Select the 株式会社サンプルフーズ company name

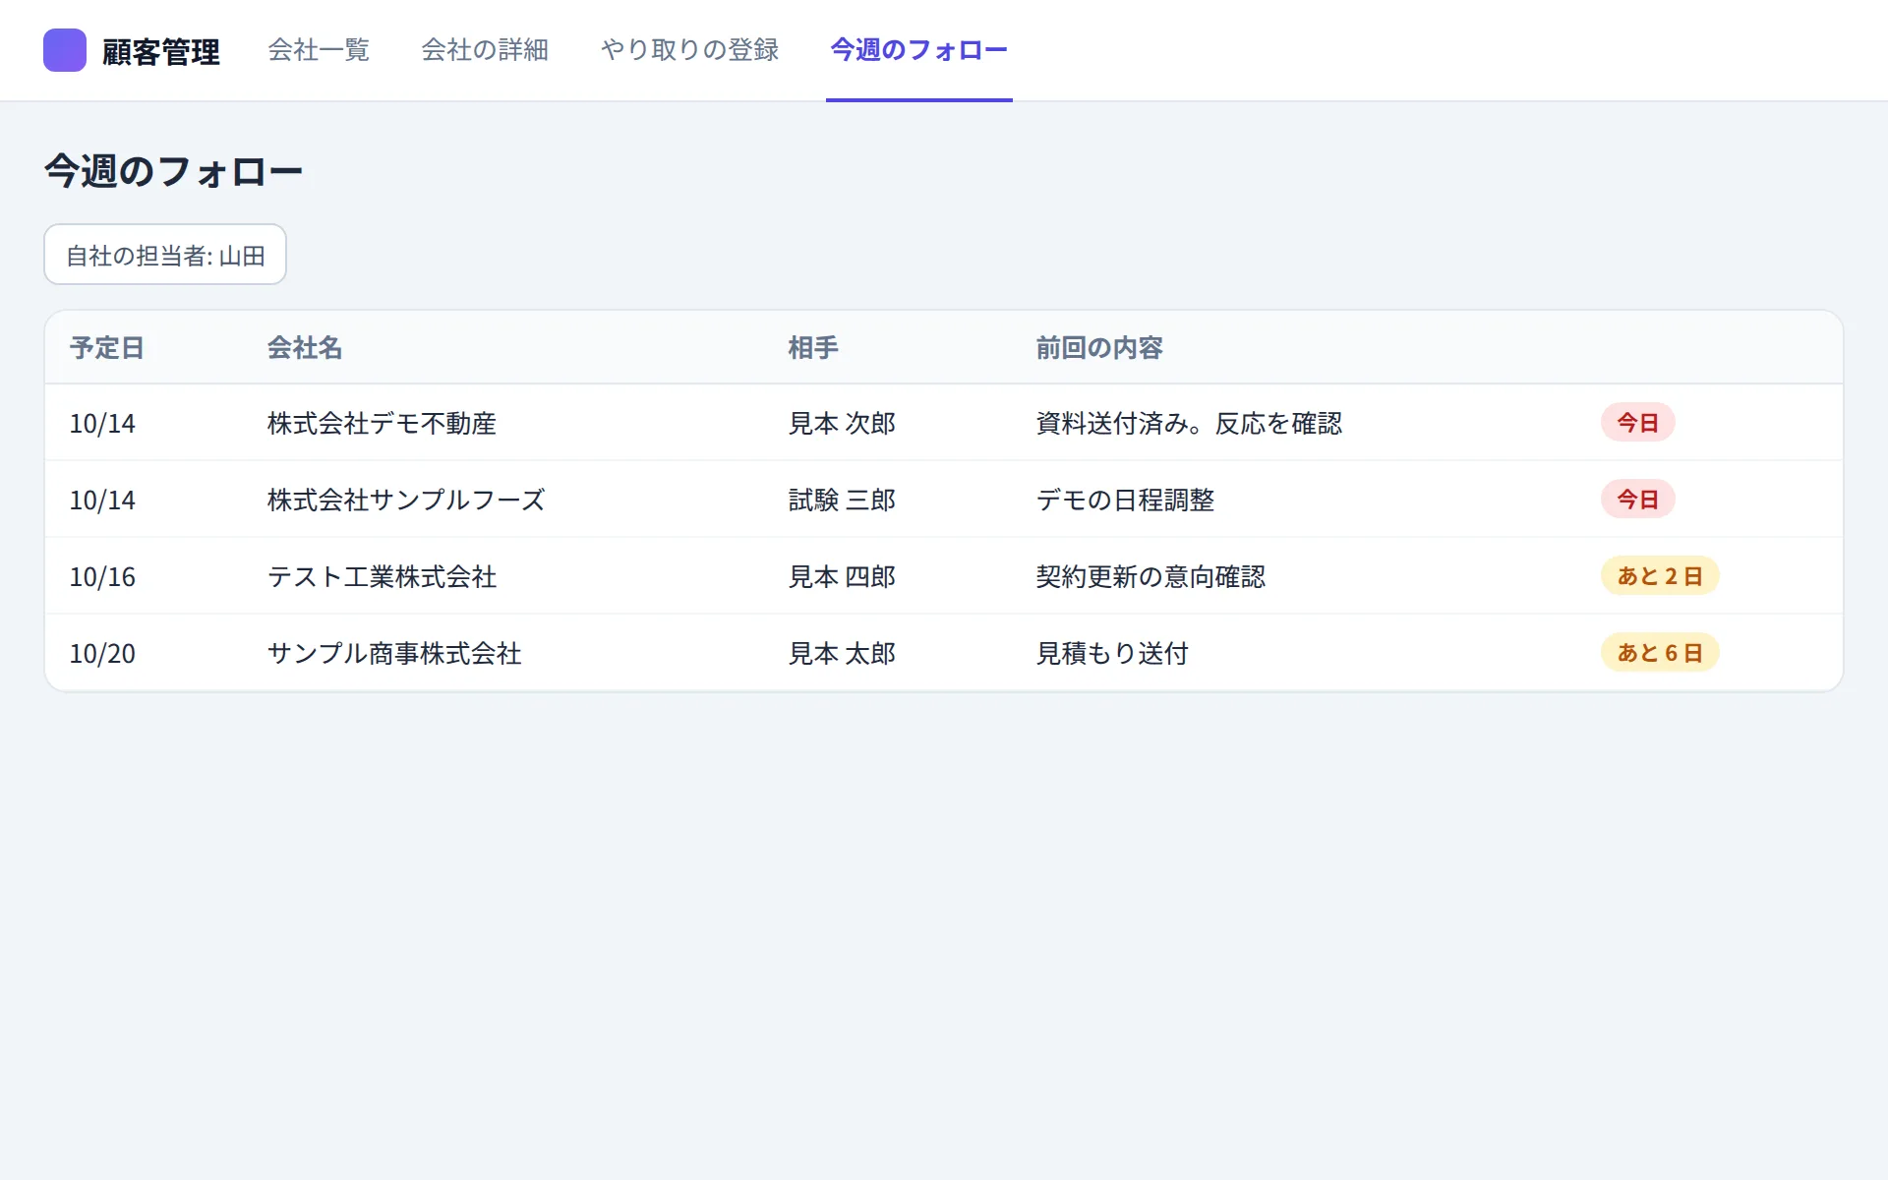pyautogui.click(x=406, y=500)
